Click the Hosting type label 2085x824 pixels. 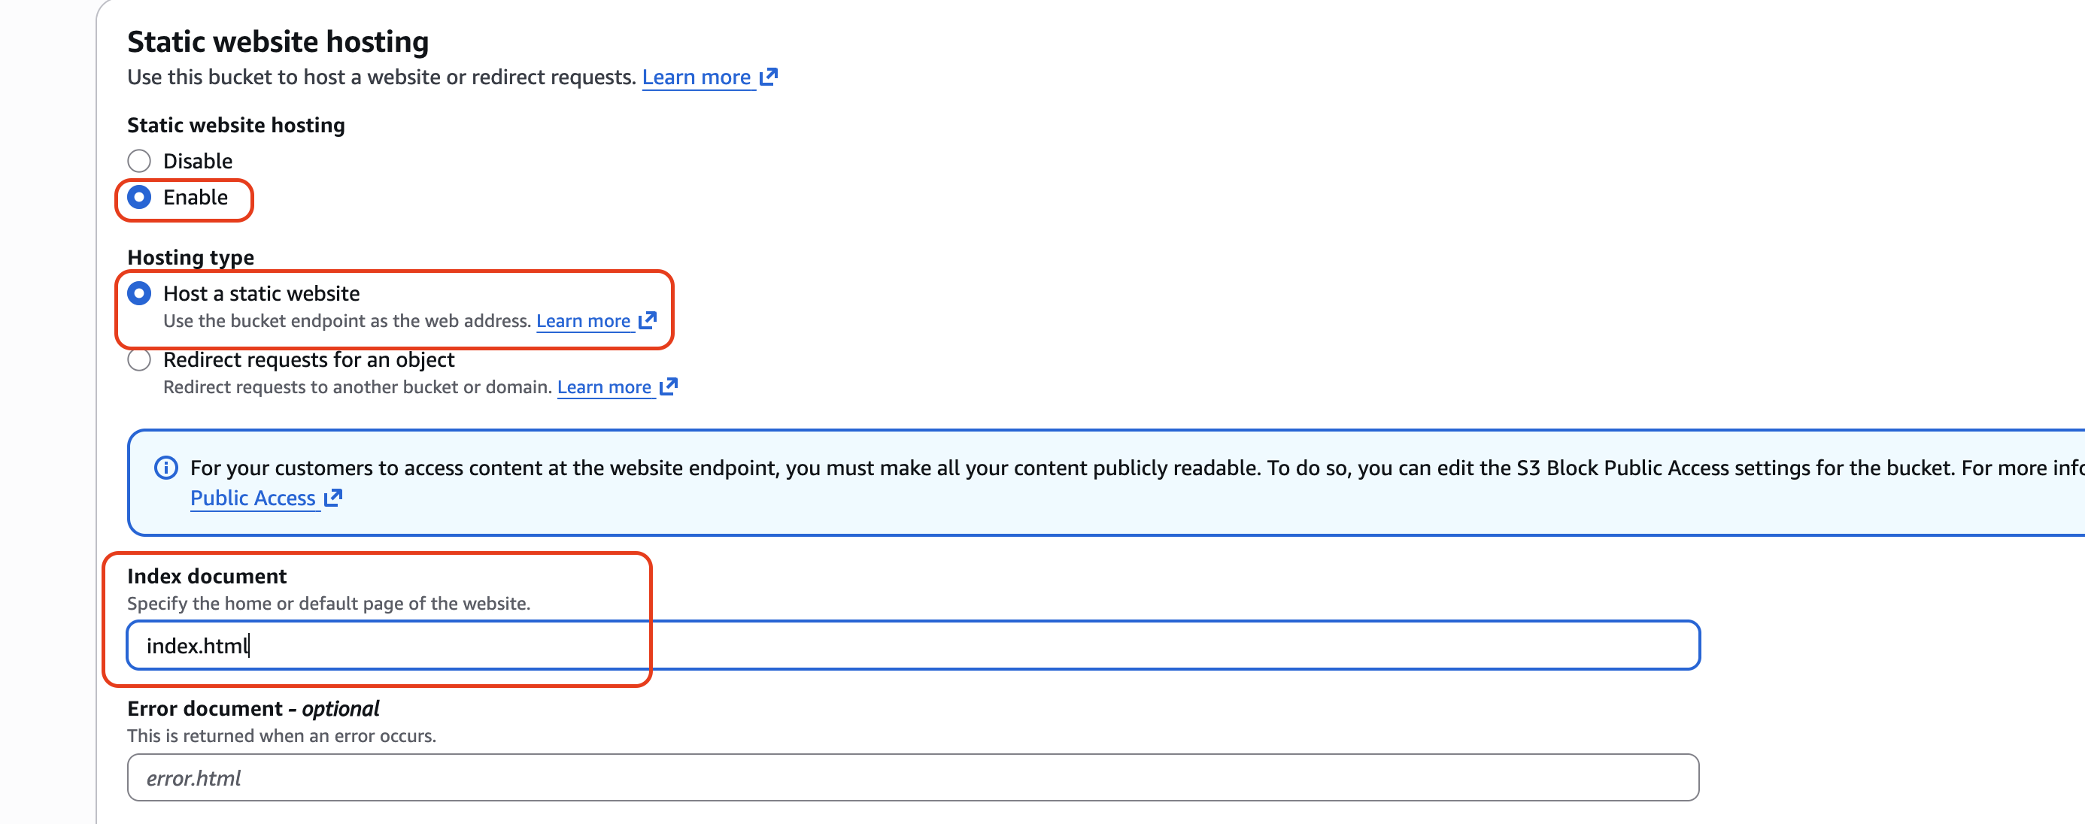coord(190,257)
